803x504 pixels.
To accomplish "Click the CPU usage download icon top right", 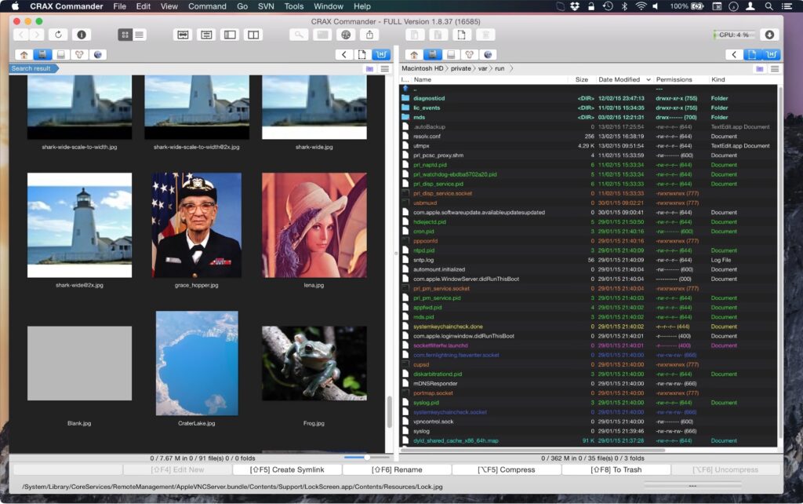I will 769,35.
